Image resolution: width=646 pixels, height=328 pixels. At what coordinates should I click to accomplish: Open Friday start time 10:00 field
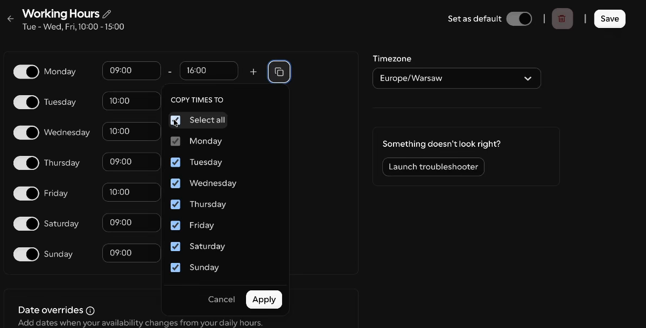point(131,192)
